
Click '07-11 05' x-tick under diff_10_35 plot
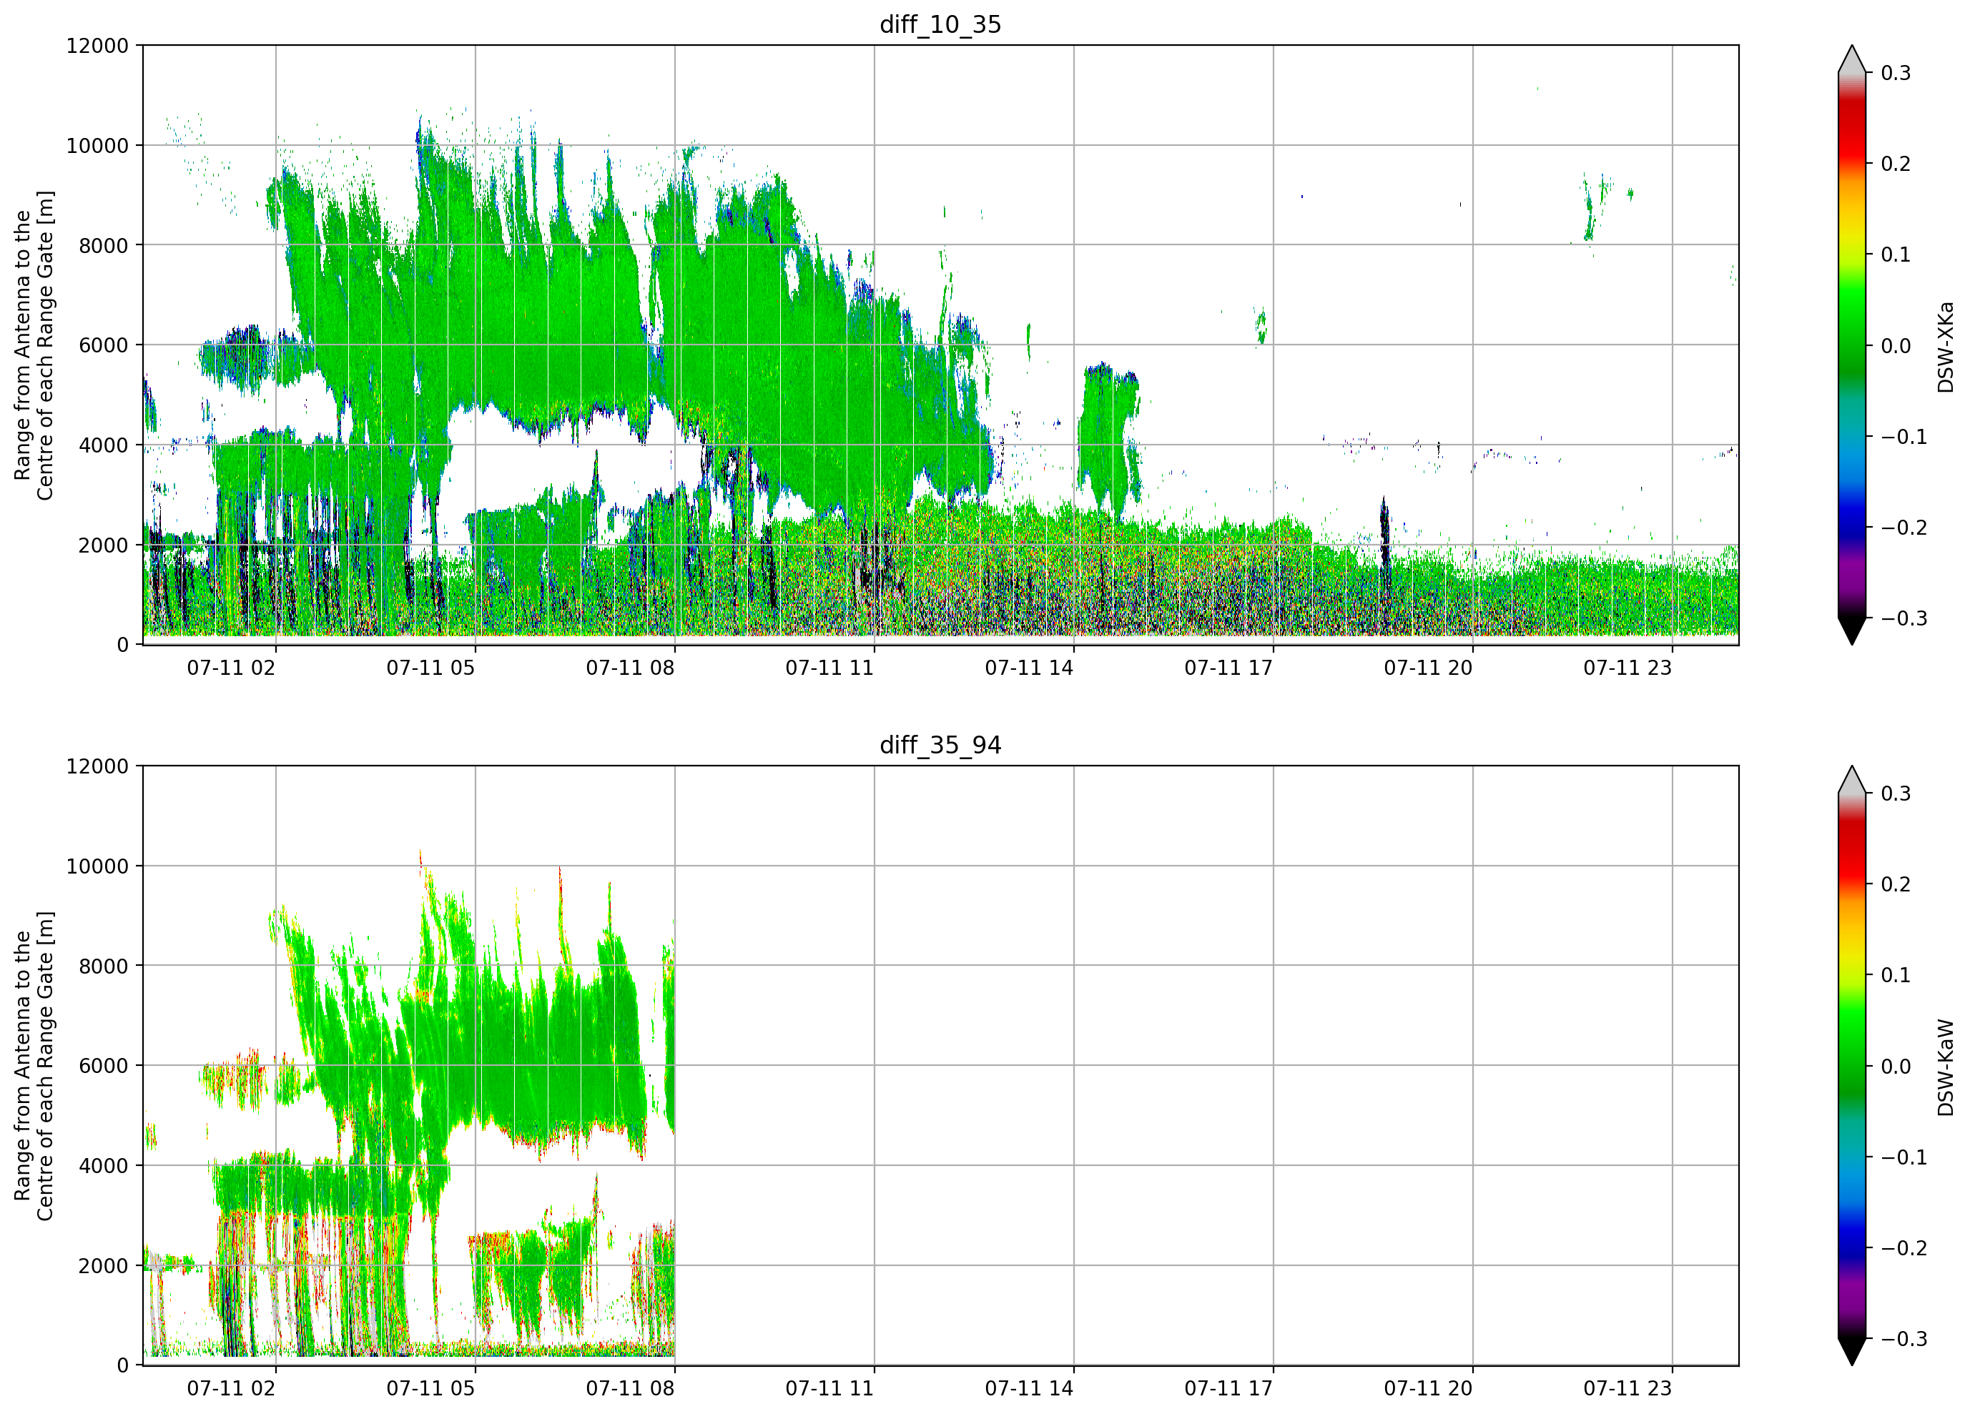(x=431, y=668)
